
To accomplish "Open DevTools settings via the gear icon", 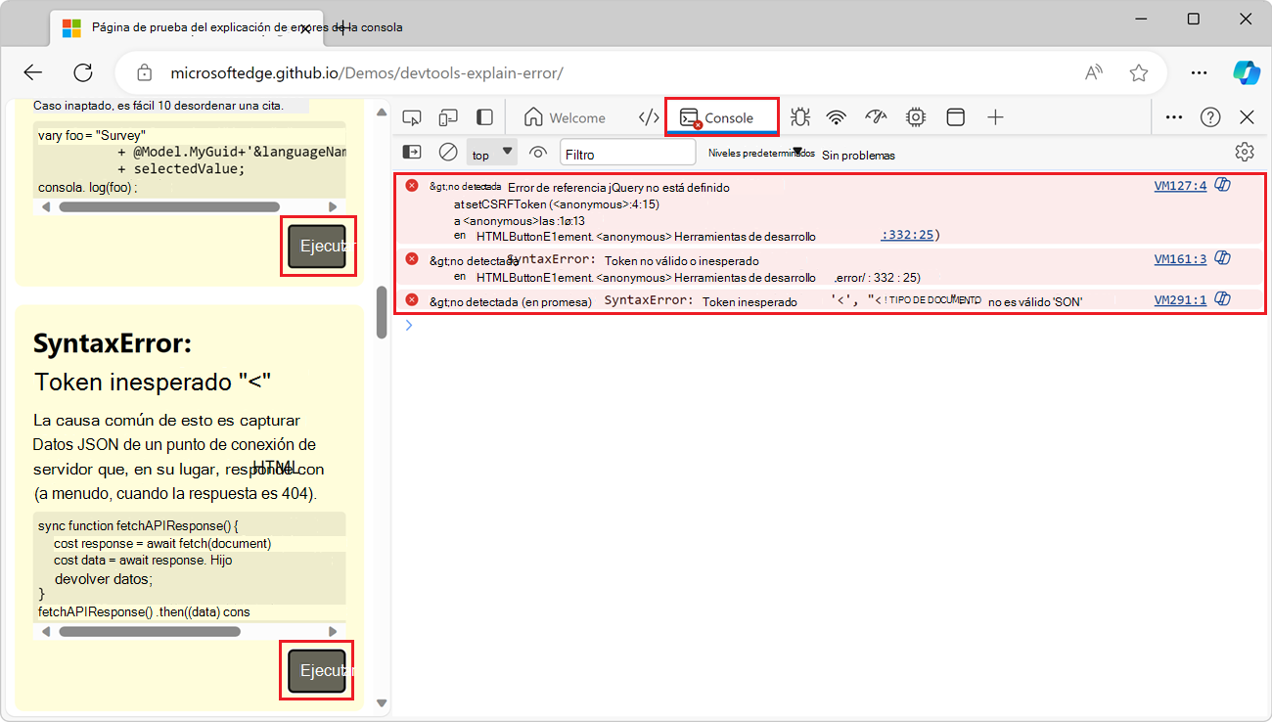I will (1244, 152).
